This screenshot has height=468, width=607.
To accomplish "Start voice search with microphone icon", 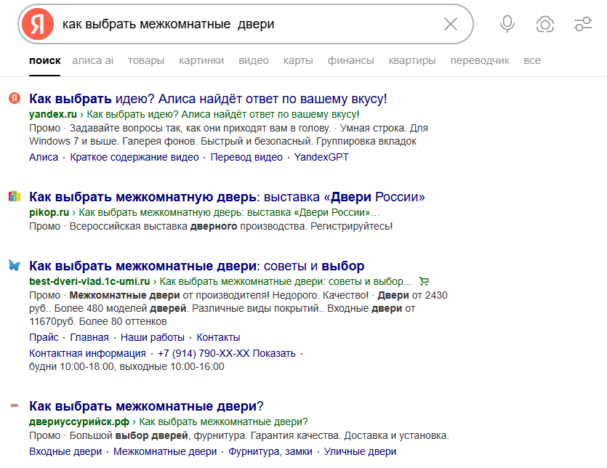I will (x=507, y=24).
